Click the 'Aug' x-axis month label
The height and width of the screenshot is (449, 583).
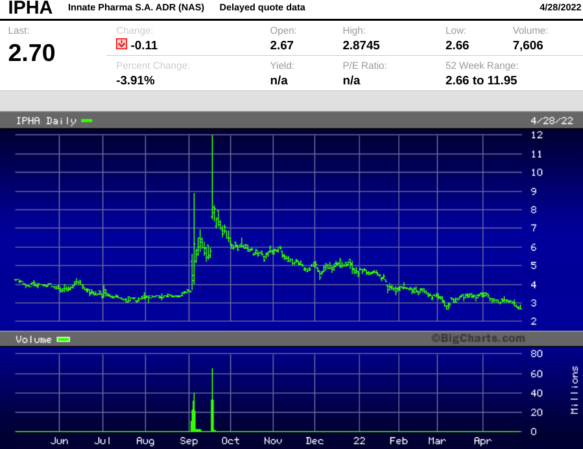[145, 441]
